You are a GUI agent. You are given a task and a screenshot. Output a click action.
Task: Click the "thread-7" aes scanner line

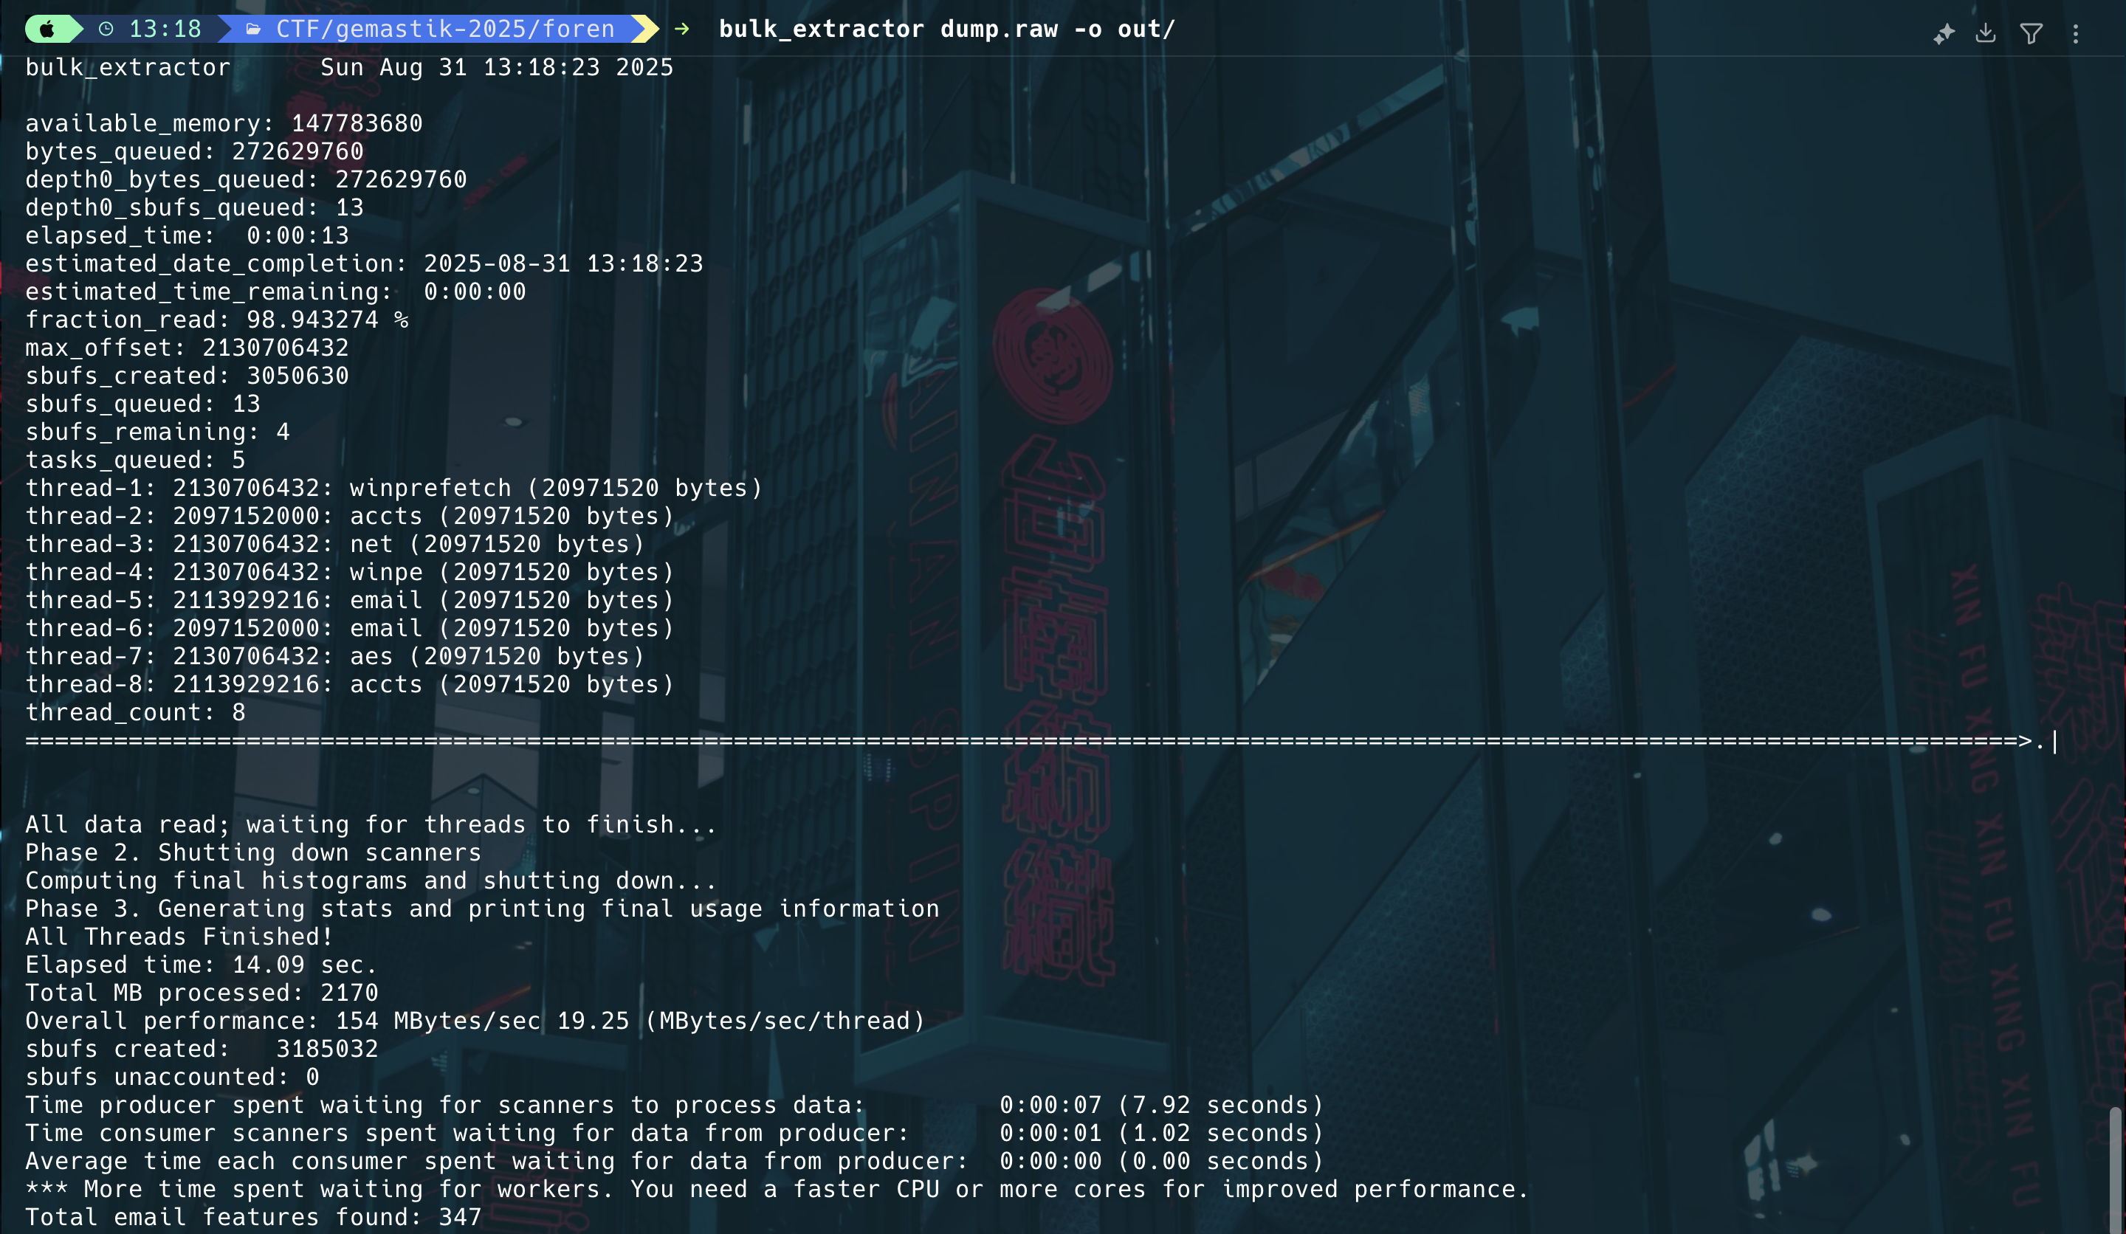[x=335, y=656]
